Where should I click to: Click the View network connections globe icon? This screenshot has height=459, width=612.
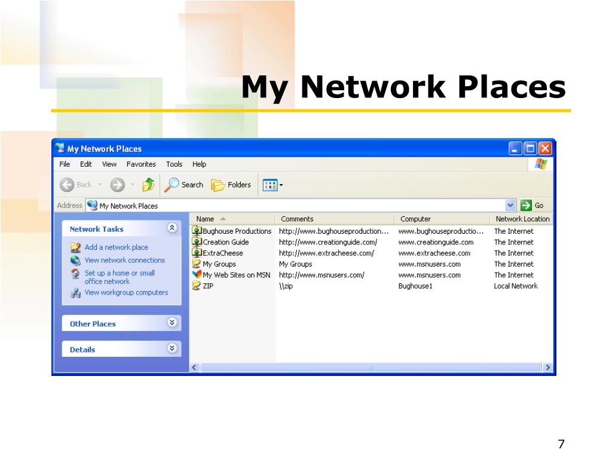[75, 261]
